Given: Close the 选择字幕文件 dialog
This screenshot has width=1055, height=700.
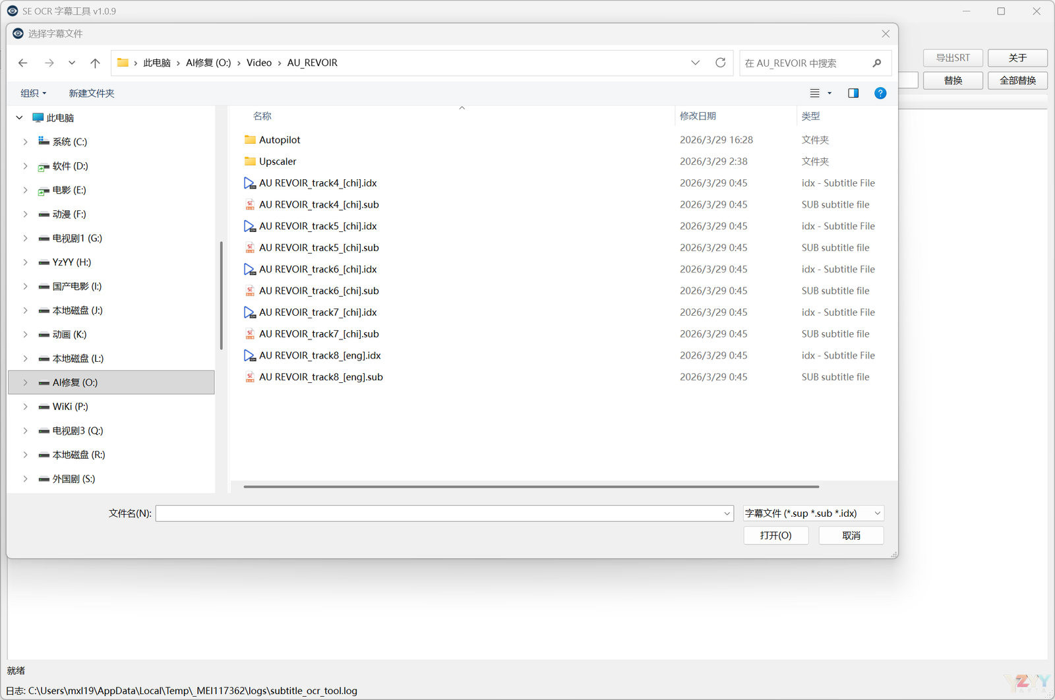Looking at the screenshot, I should (x=886, y=34).
